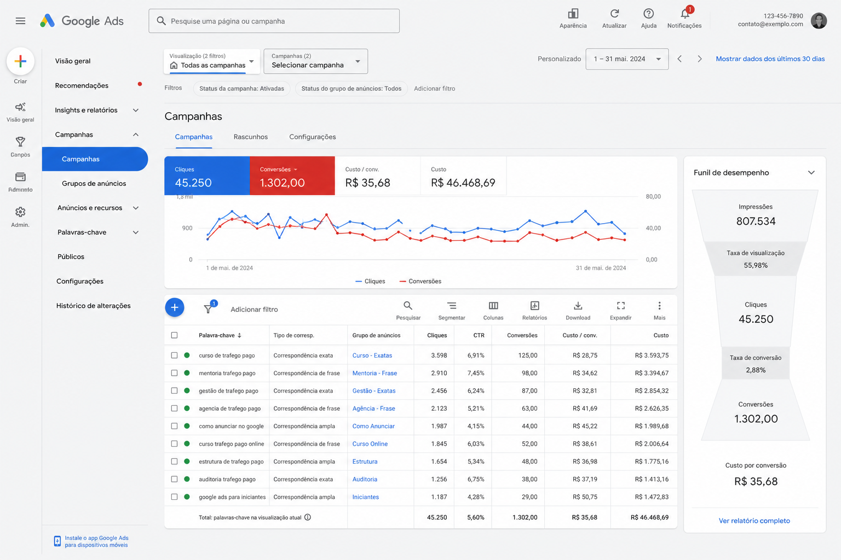Click Mostrar dados dos últimos 30 dias
This screenshot has height=560, width=841.
coord(770,59)
